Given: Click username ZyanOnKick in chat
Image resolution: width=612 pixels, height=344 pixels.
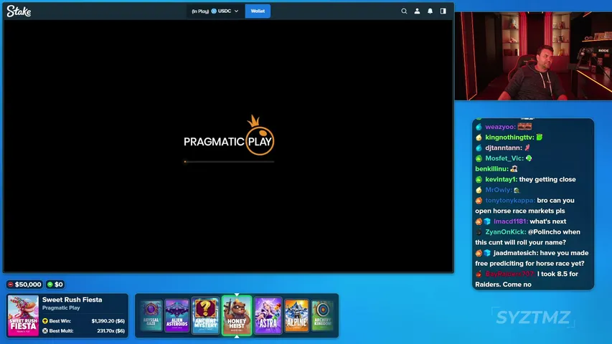Looking at the screenshot, I should 505,232.
